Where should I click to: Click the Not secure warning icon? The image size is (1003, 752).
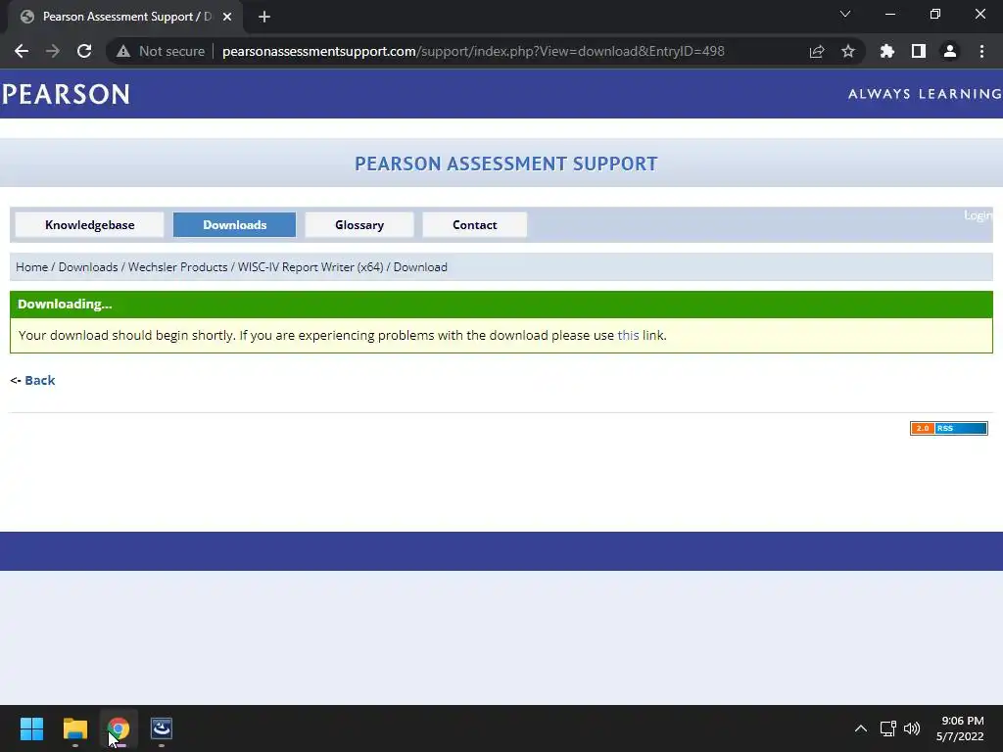pos(123,51)
